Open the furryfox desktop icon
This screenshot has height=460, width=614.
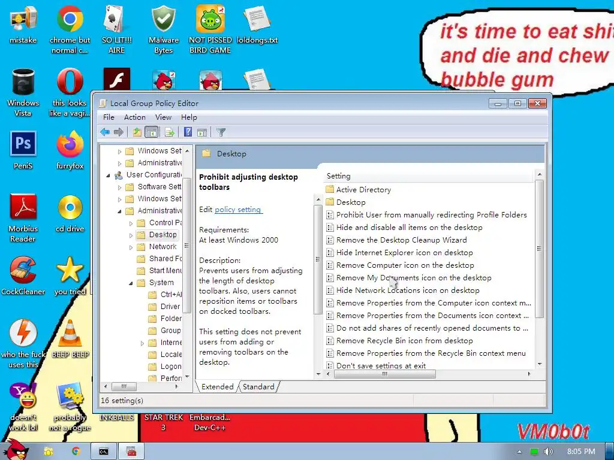coord(70,150)
